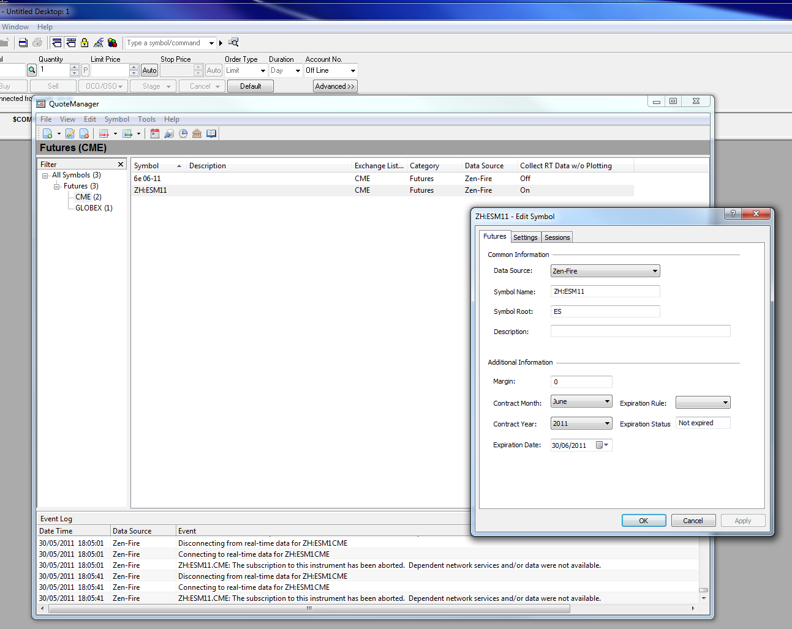Sort by the Symbol column header

158,166
